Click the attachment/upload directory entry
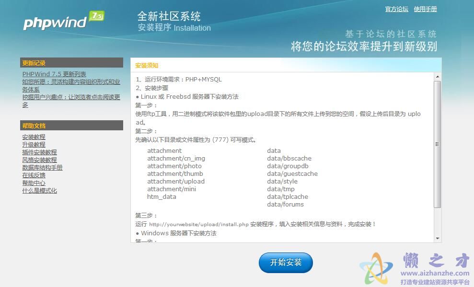Screen dimensions: 474x287 pyautogui.click(x=176, y=182)
